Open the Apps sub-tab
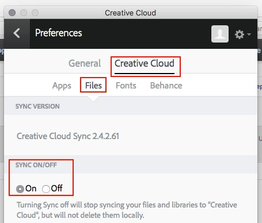Image resolution: width=262 pixels, height=223 pixels. tap(62, 86)
